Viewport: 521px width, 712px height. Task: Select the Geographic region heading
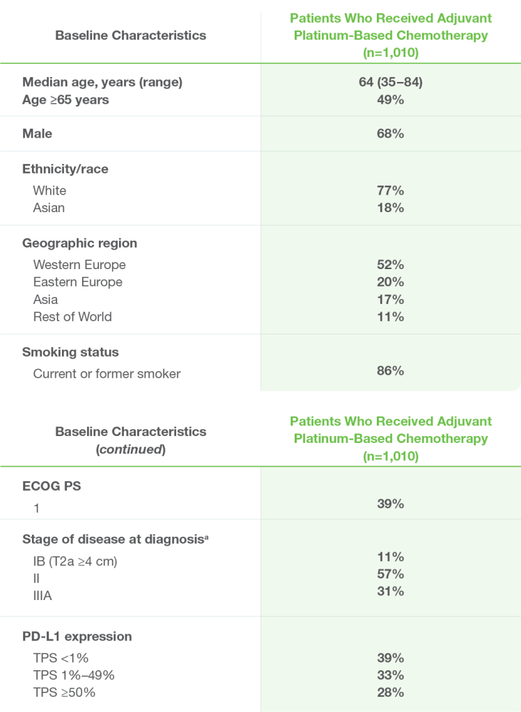tap(79, 243)
